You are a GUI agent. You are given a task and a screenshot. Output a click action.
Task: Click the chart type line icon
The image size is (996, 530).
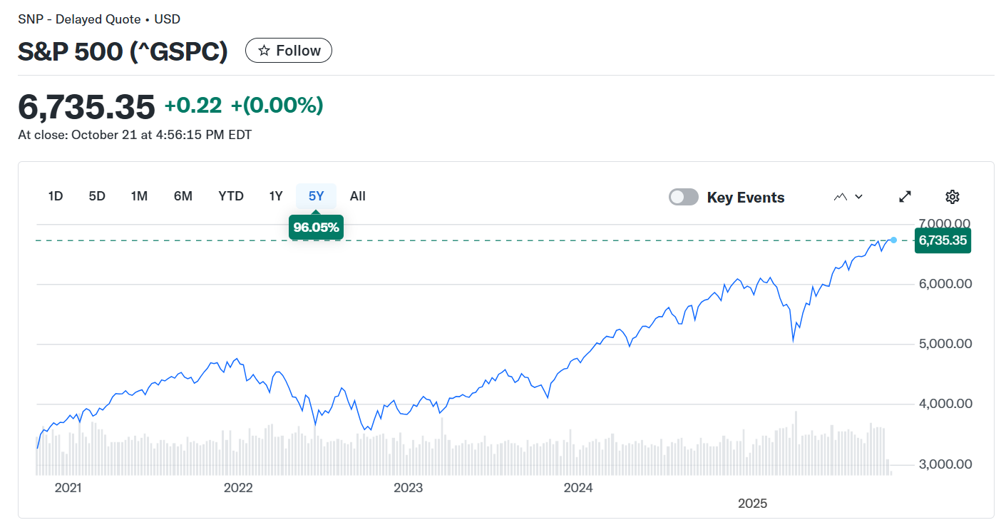(841, 197)
